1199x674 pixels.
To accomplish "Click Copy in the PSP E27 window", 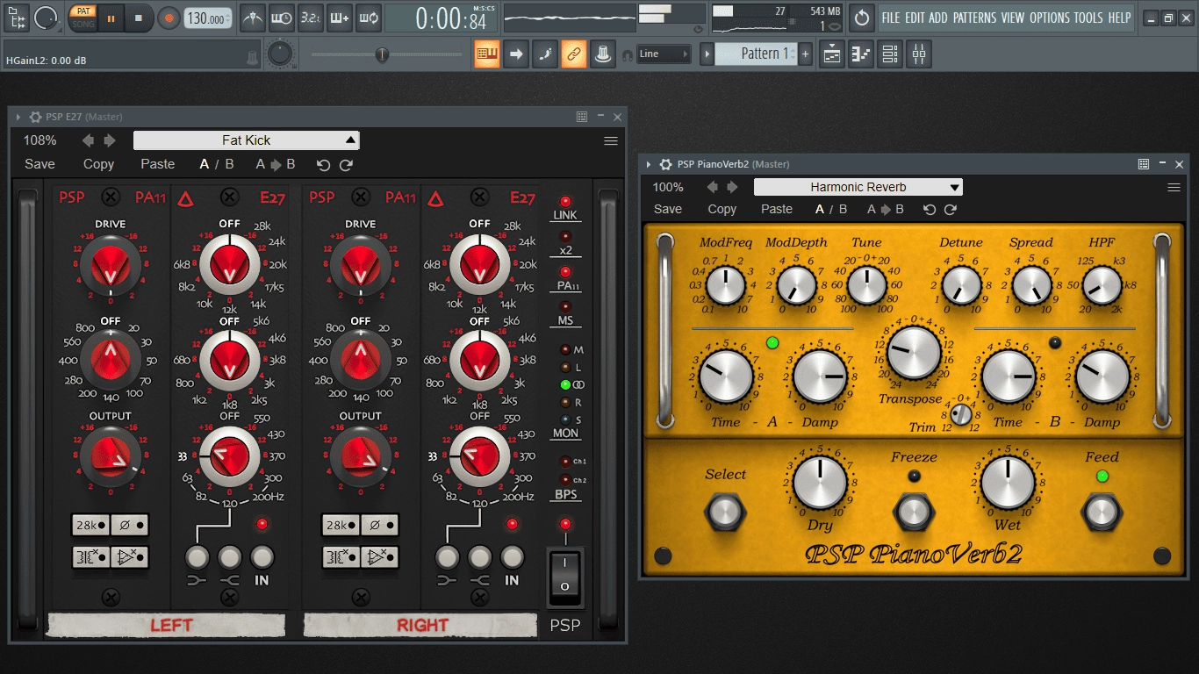I will 98,164.
